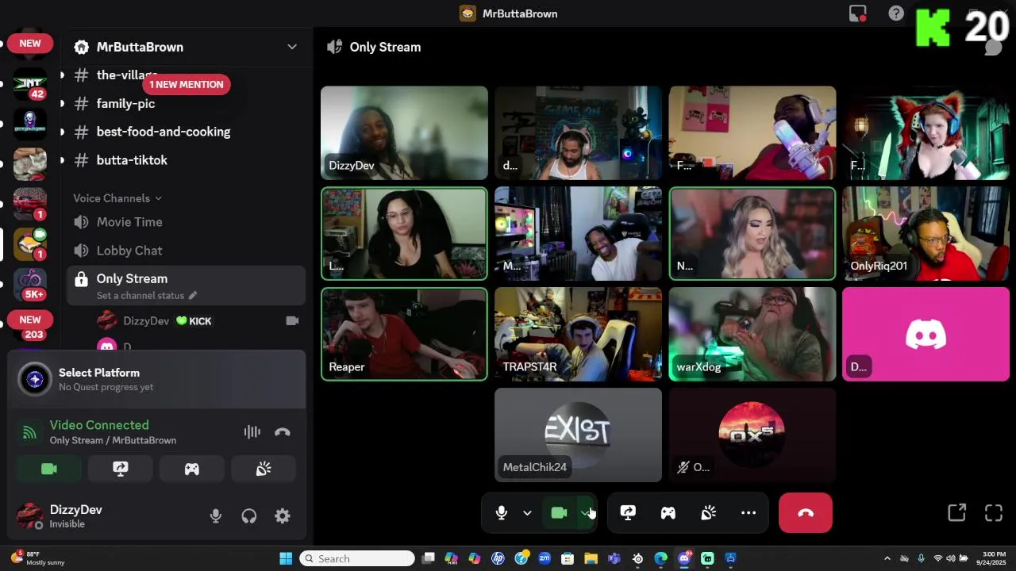Mute microphone in user panel
The height and width of the screenshot is (571, 1016).
pos(216,516)
